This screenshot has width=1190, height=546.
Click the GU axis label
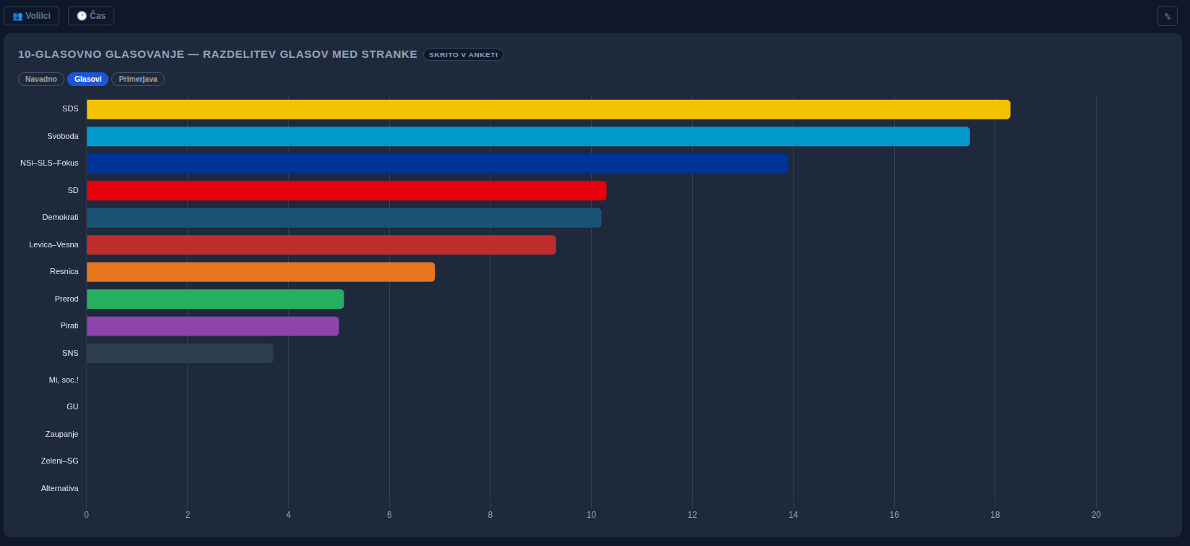click(x=72, y=407)
